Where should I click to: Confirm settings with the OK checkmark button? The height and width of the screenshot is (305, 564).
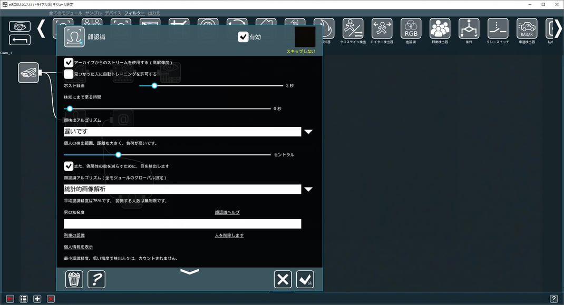[305, 279]
